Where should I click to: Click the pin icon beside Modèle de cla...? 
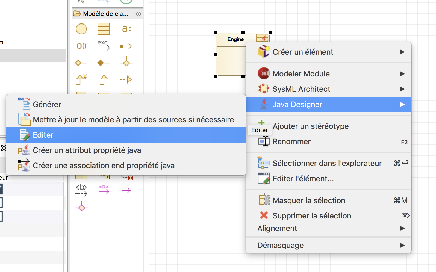[139, 14]
